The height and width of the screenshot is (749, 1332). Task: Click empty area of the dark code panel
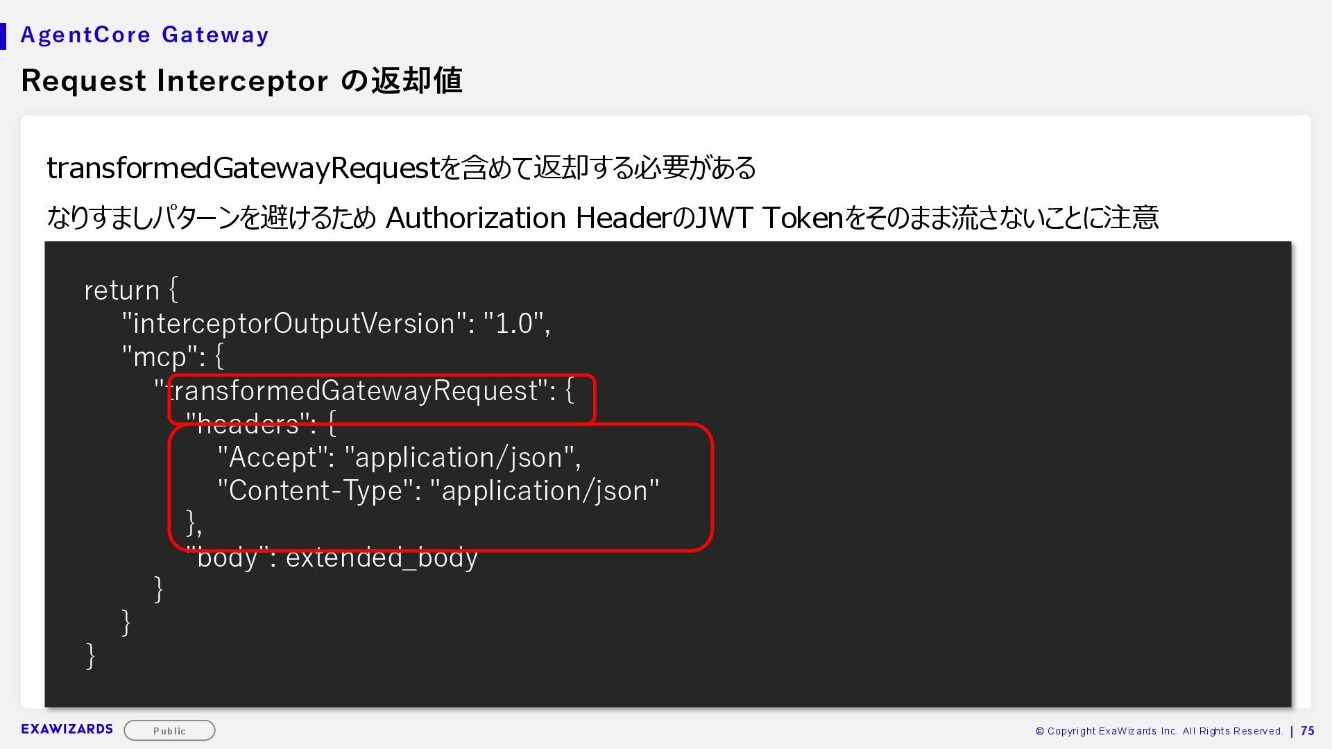tap(971, 485)
